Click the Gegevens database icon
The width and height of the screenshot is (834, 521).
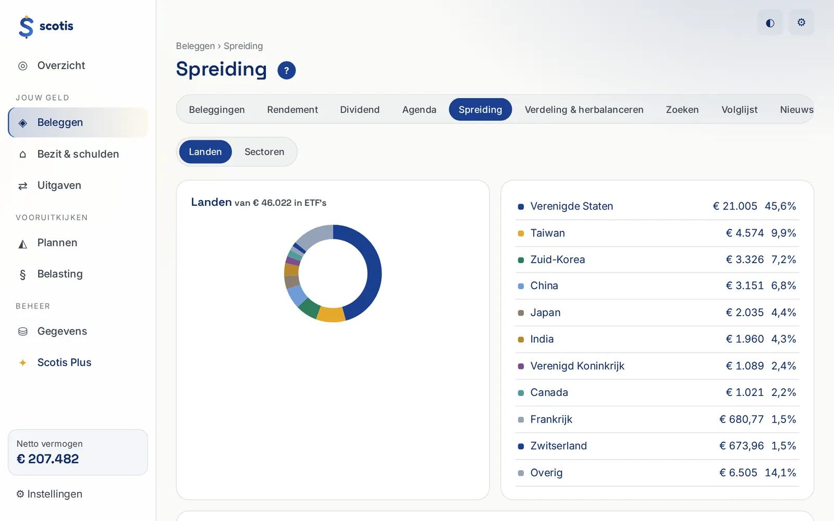(23, 331)
